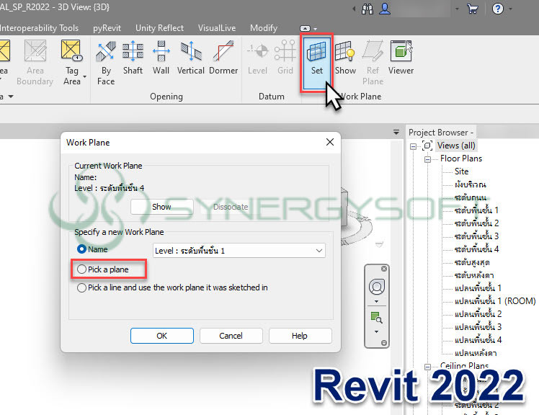Choose the Vertical opening tool
This screenshot has width=539, height=415.
click(x=191, y=58)
